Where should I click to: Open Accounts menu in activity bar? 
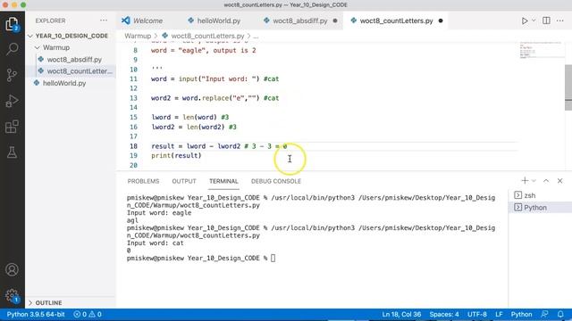point(12,269)
